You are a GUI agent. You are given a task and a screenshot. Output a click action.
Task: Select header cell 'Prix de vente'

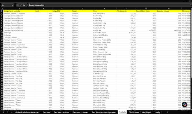[x=126, y=11]
